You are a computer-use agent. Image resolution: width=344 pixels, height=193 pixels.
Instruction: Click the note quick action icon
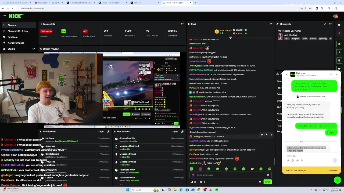click(x=339, y=61)
